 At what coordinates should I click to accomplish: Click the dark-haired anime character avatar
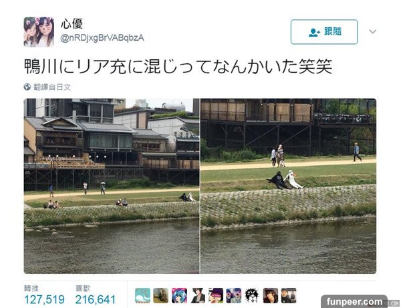pyautogui.click(x=197, y=295)
